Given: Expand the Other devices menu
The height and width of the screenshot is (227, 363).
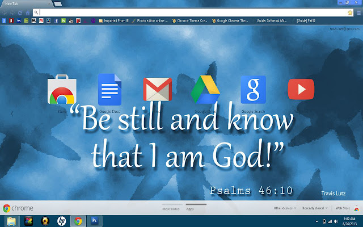Looking at the screenshot, I should pos(285,208).
